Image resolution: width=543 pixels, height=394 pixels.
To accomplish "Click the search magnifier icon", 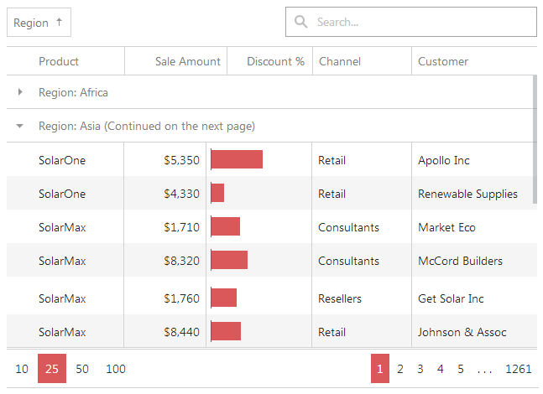I will point(300,23).
